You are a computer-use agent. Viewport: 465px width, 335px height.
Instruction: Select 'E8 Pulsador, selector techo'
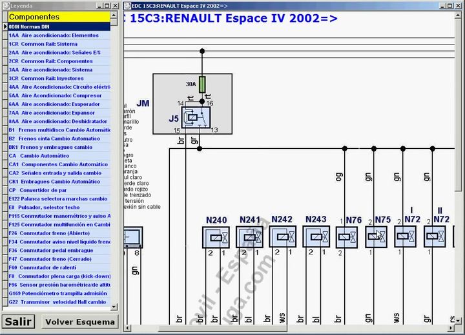[x=59, y=207]
